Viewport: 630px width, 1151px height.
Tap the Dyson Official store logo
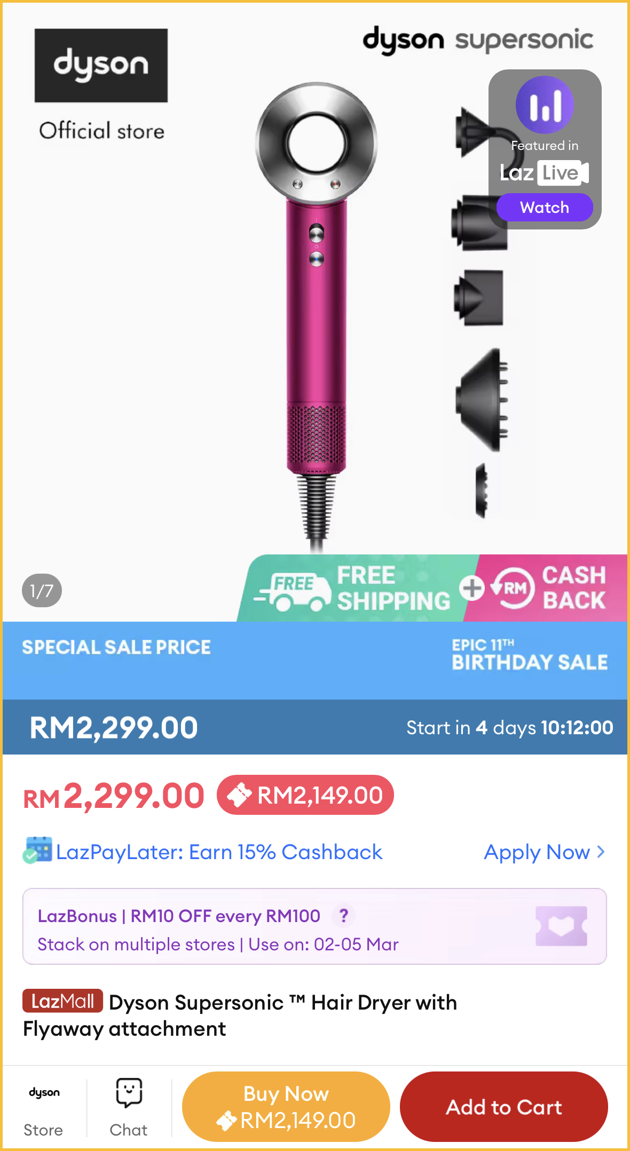(x=101, y=85)
